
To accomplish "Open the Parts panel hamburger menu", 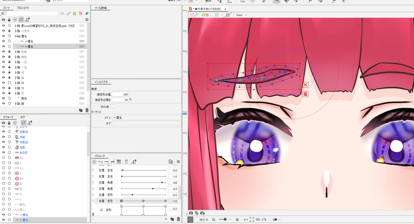I will tap(87, 20).
